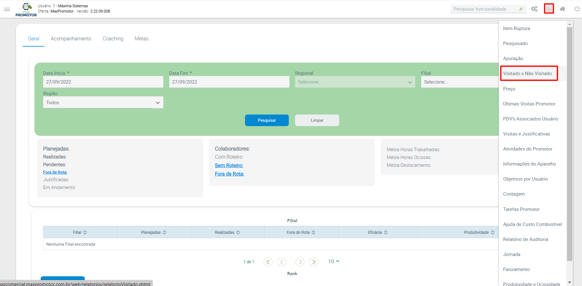Go to the last page of results
Screen dimensions: 582x286
(314, 262)
